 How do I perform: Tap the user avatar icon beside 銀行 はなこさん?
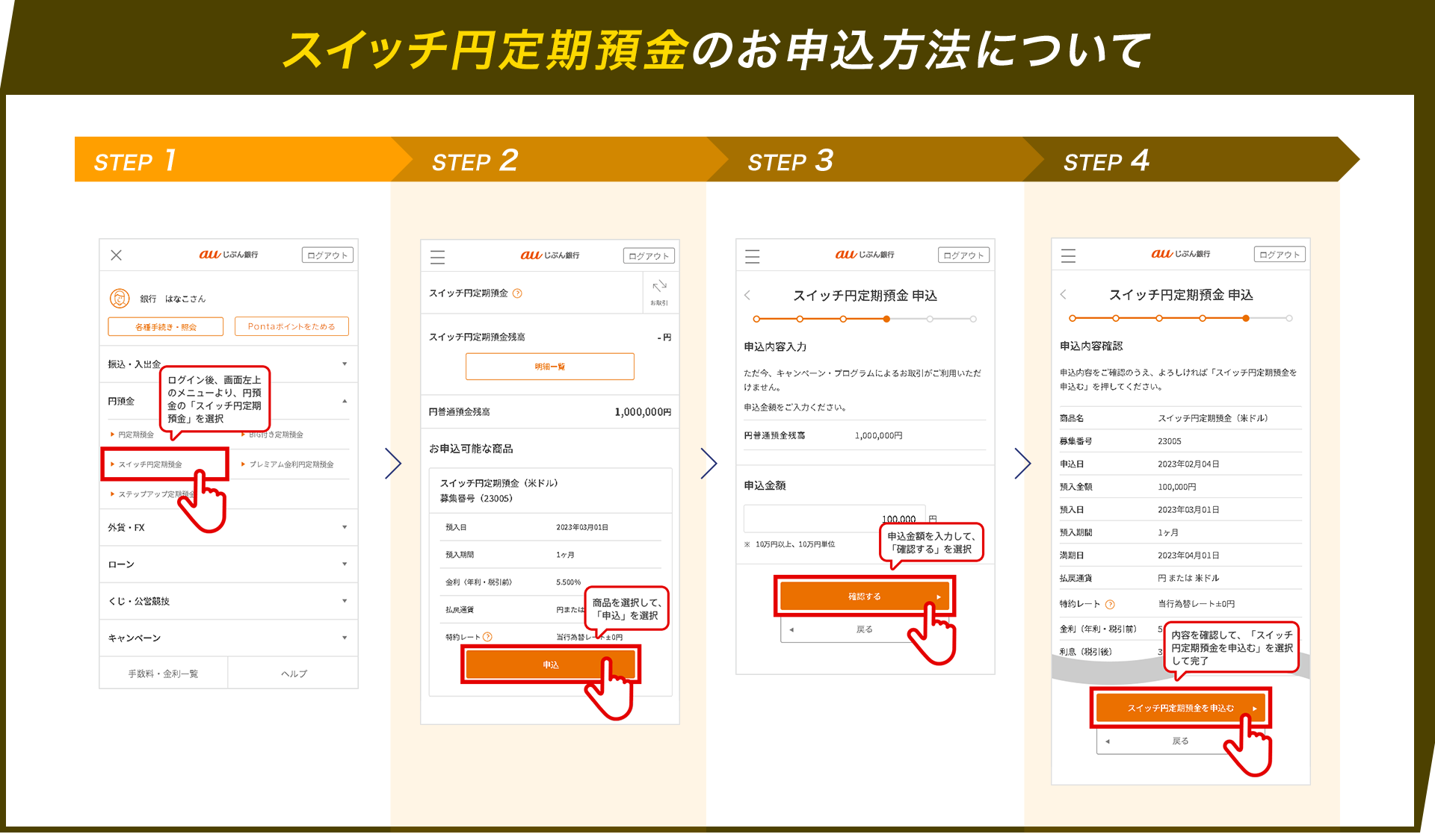click(x=120, y=299)
